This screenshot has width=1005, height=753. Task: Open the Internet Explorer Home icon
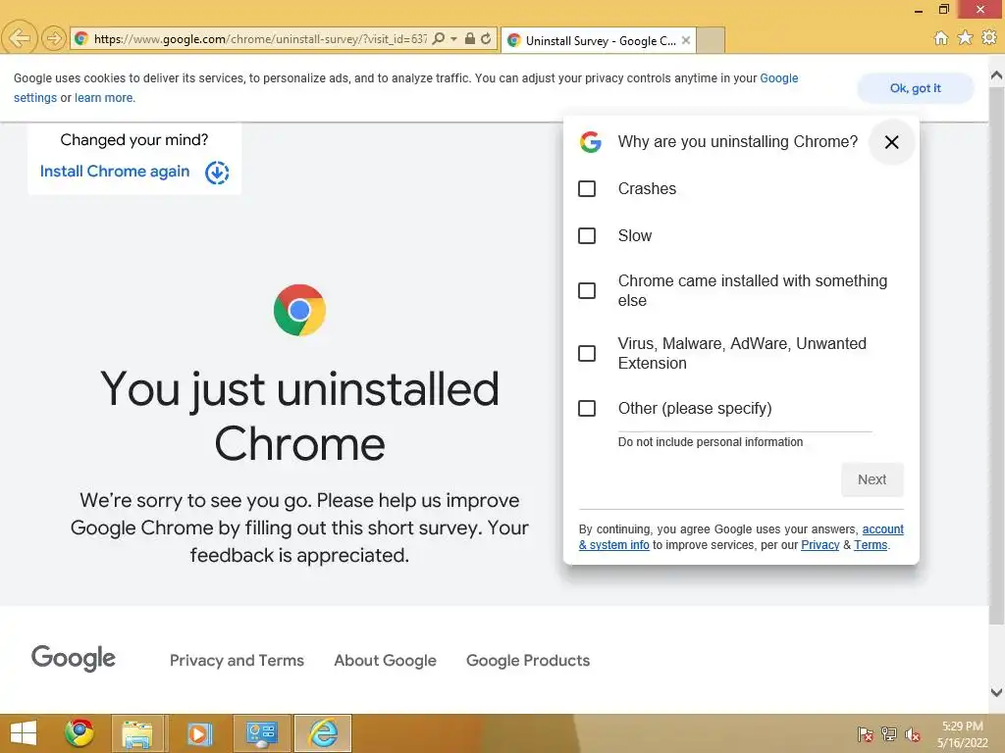pos(940,38)
